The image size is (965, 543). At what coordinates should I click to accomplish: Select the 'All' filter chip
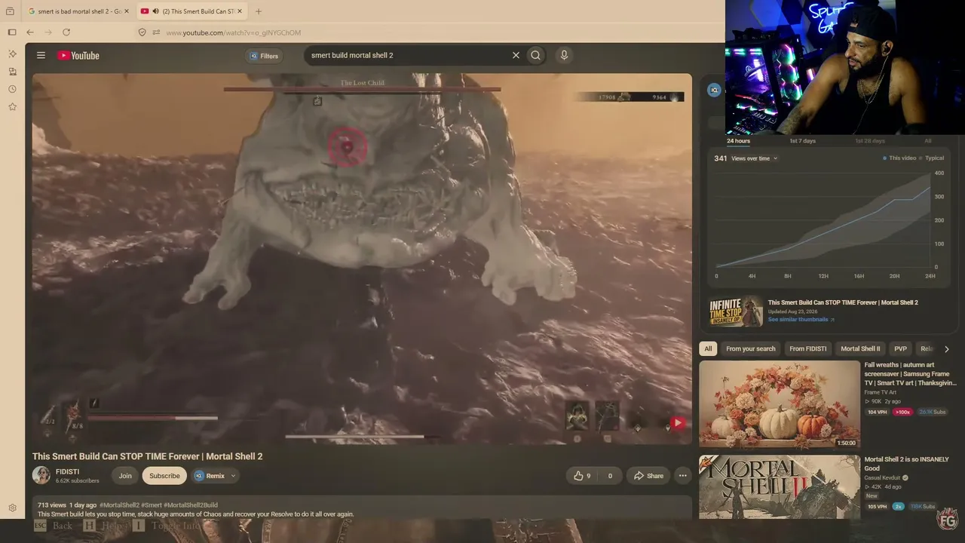(708, 349)
